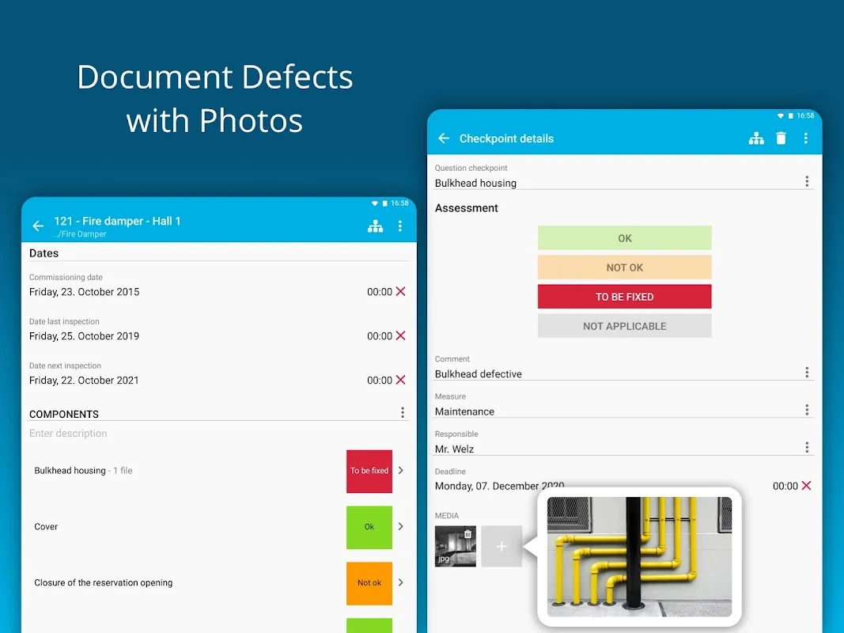Open Fire damper screen overflow menu
This screenshot has height=633, width=844.
400,226
